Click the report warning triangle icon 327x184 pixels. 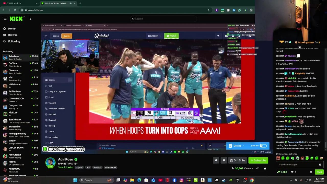click(x=265, y=168)
